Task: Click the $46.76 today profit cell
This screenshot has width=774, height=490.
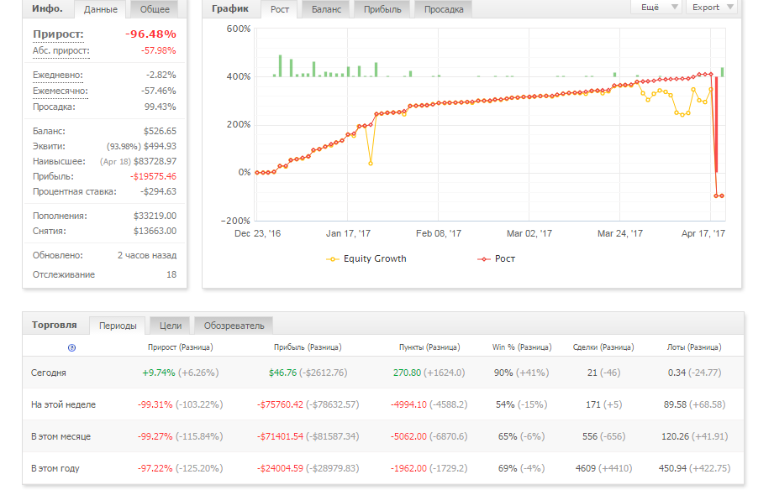Action: (x=283, y=373)
